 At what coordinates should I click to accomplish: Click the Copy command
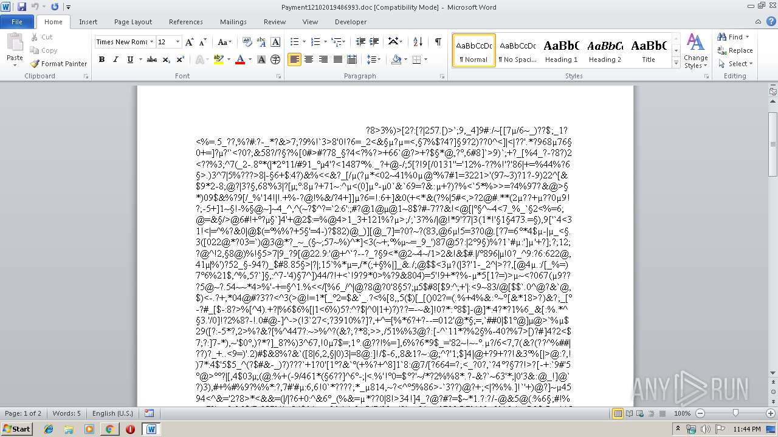point(44,50)
